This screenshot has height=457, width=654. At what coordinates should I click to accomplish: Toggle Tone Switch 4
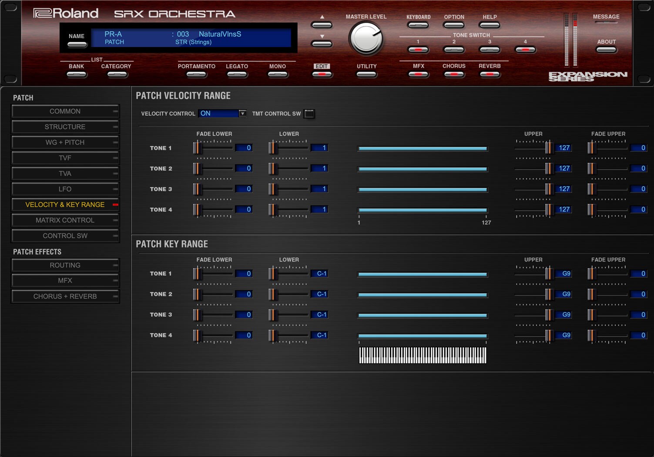[x=525, y=50]
